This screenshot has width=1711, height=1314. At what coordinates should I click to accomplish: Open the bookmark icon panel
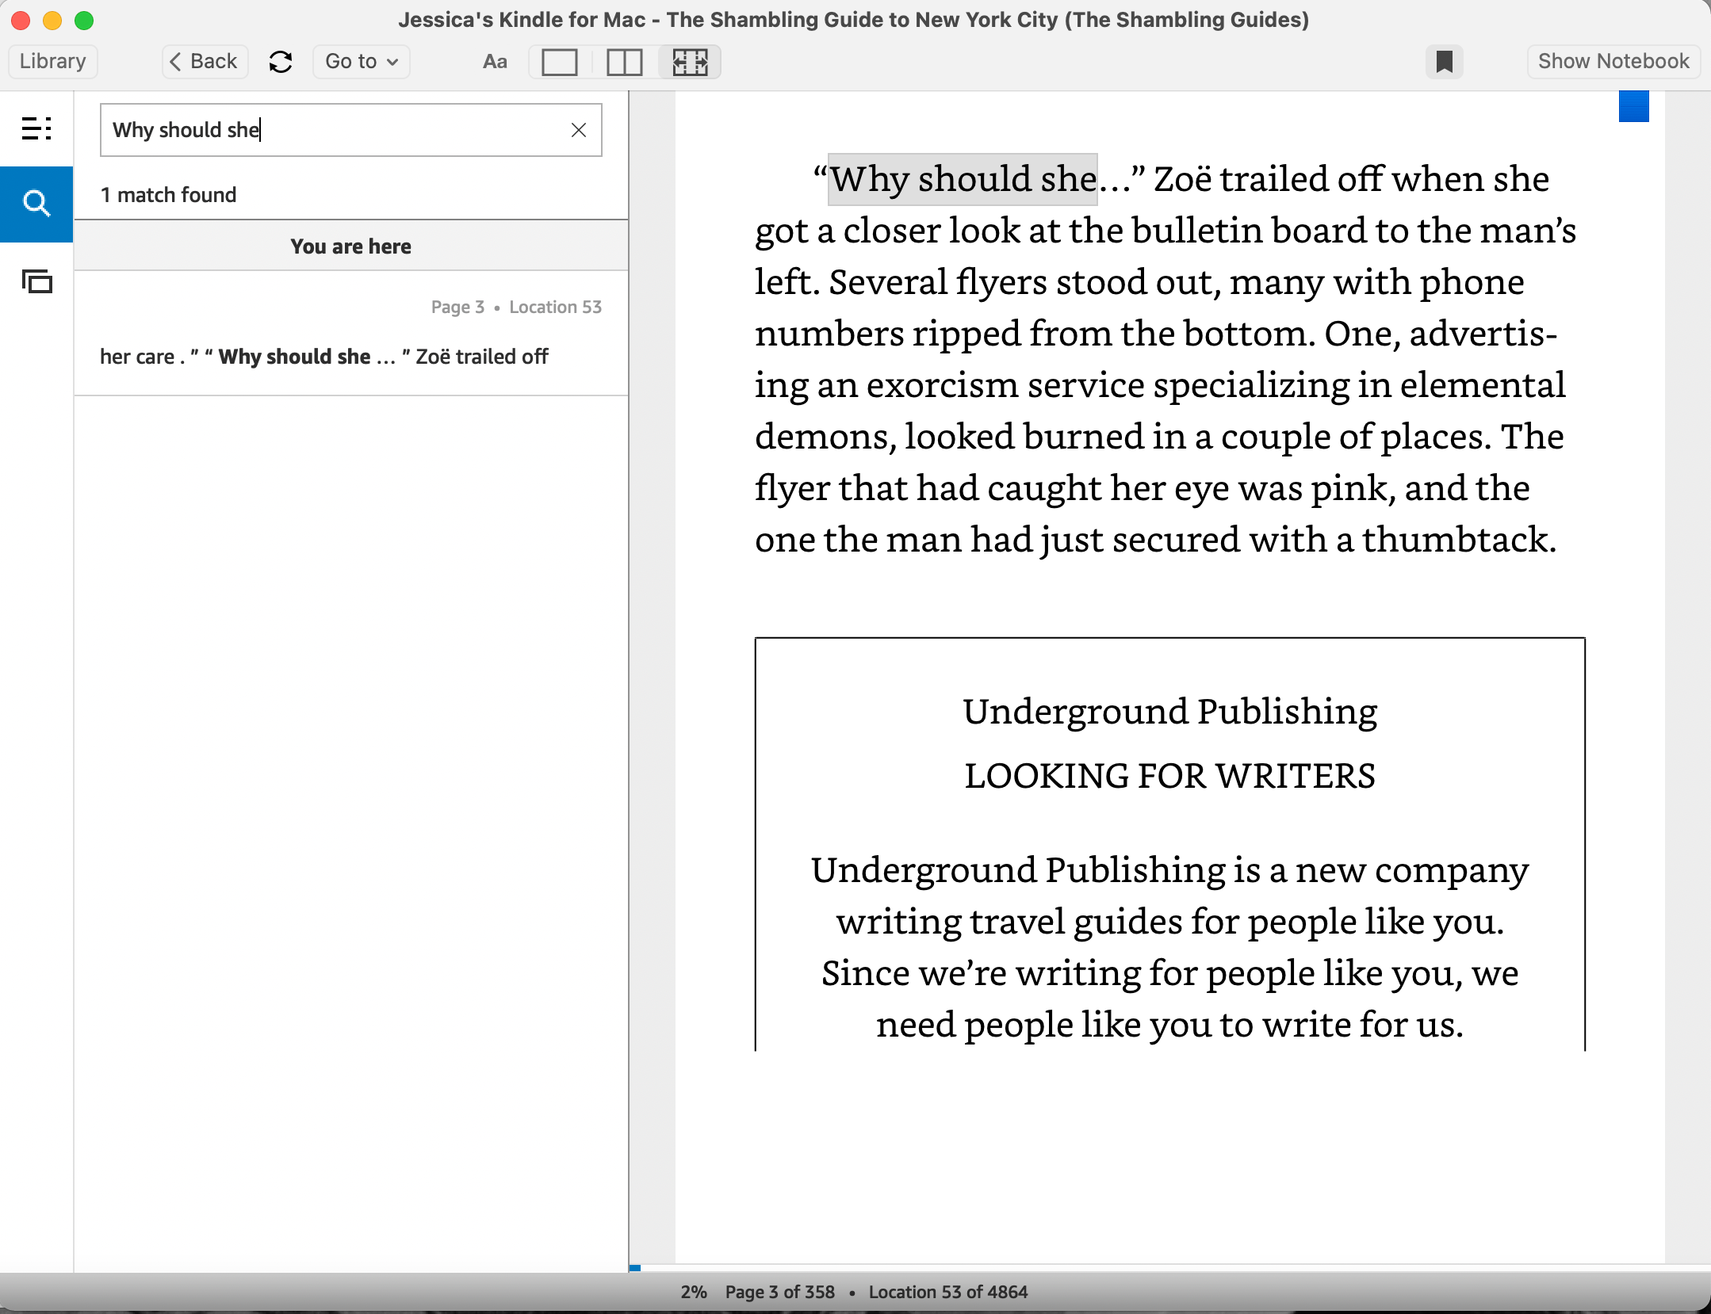[x=1441, y=61]
